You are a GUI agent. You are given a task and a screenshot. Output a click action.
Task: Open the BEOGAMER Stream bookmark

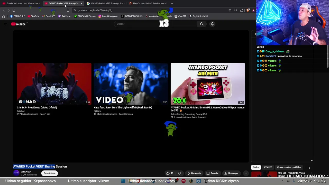coord(85,16)
